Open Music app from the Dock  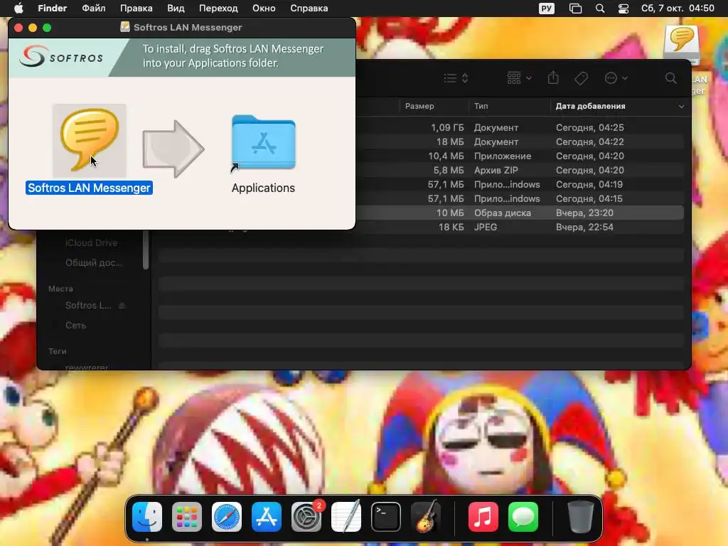483,517
